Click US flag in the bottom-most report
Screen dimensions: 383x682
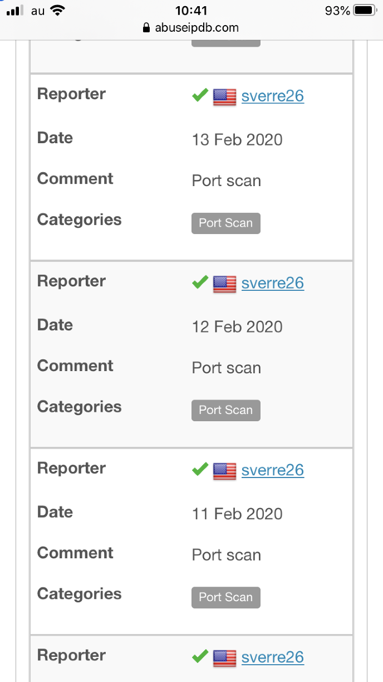225,657
